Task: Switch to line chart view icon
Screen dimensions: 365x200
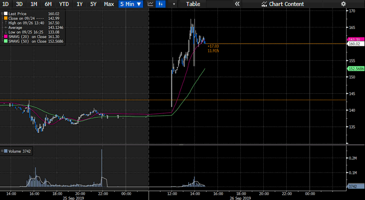Action: [151, 4]
